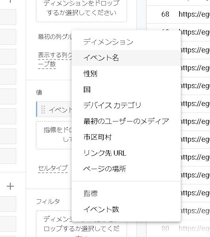This screenshot has height=237, width=210.
Task: Click the 指標をドロップ metric drop zone
Action: pyautogui.click(x=54, y=135)
